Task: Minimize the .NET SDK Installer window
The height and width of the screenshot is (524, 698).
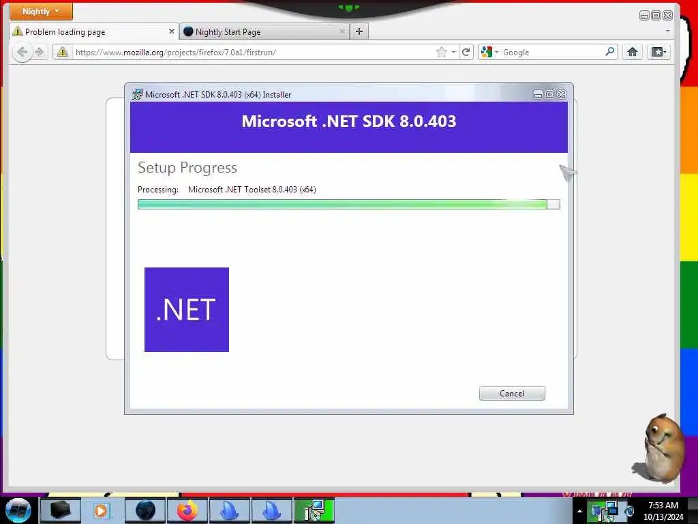Action: (x=538, y=94)
